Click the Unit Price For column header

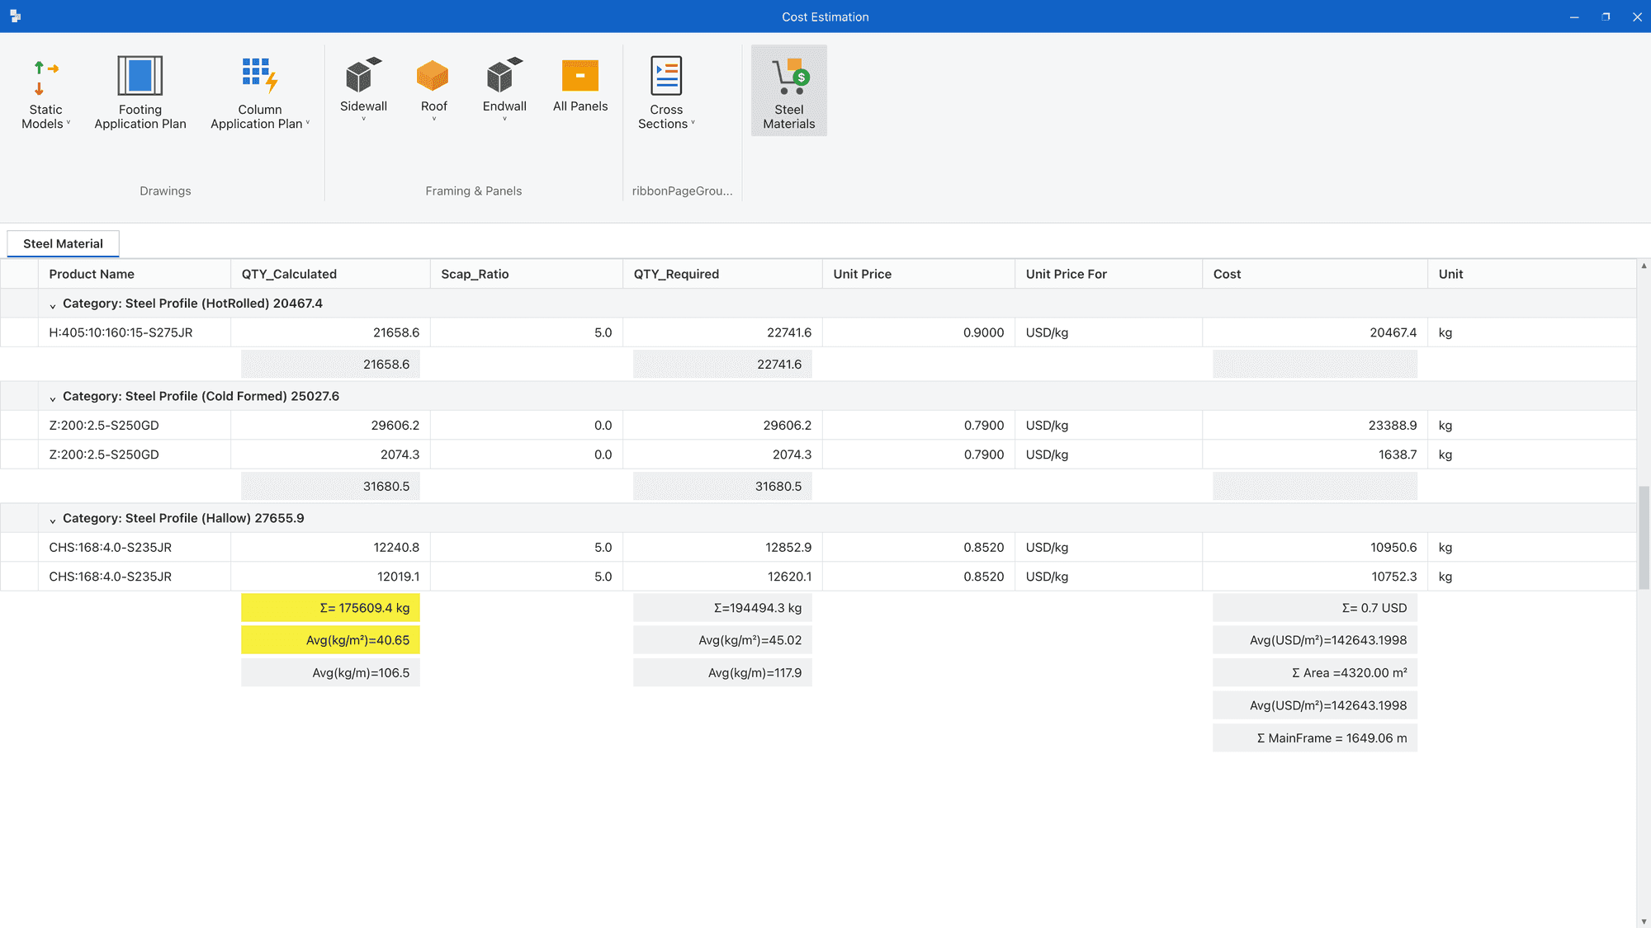(x=1109, y=274)
